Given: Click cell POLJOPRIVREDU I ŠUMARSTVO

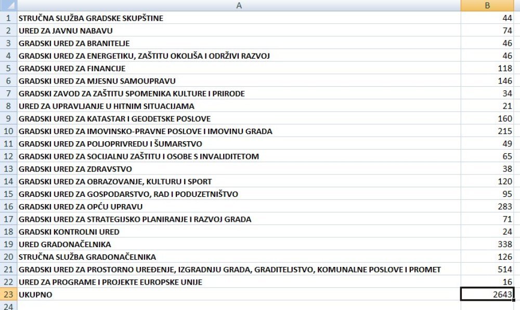Looking at the screenshot, I should pyautogui.click(x=239, y=144).
